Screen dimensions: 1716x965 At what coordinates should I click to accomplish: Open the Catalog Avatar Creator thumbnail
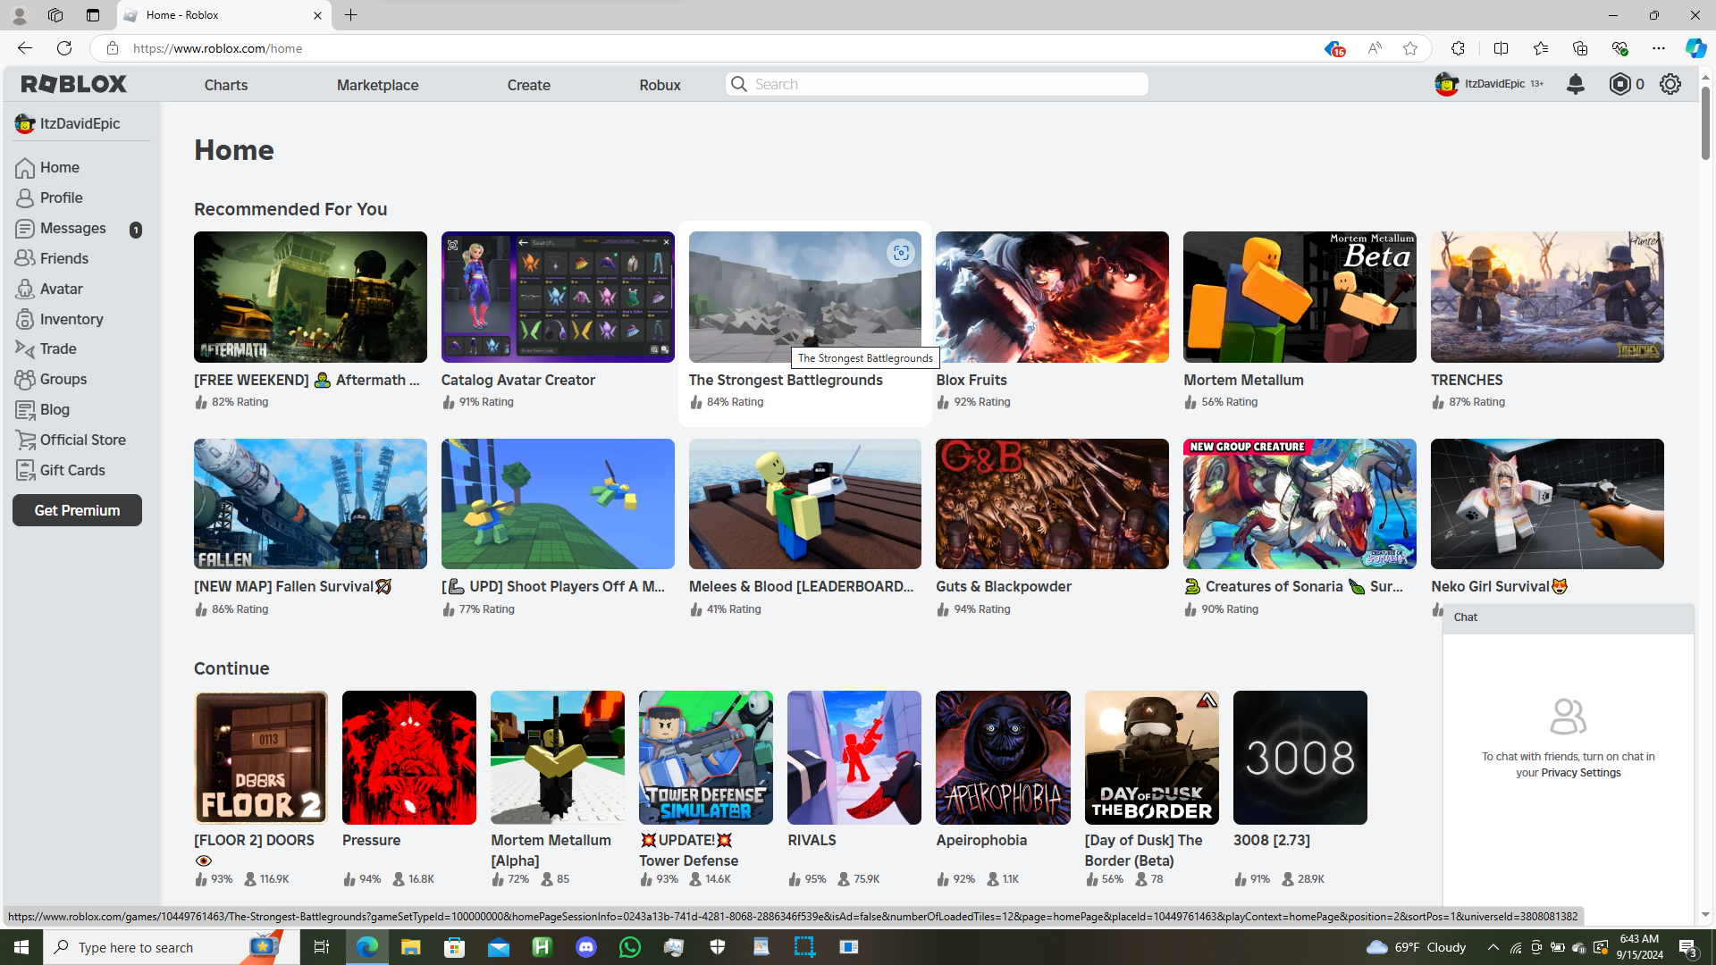tap(558, 297)
